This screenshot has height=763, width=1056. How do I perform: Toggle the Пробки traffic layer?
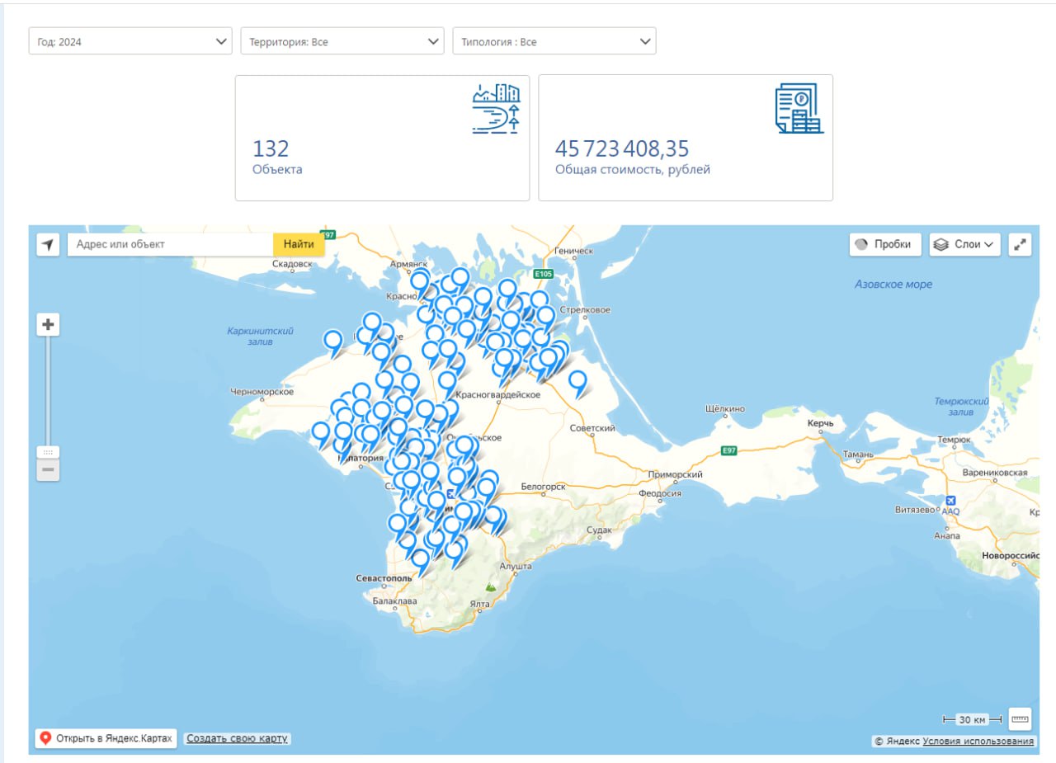885,244
